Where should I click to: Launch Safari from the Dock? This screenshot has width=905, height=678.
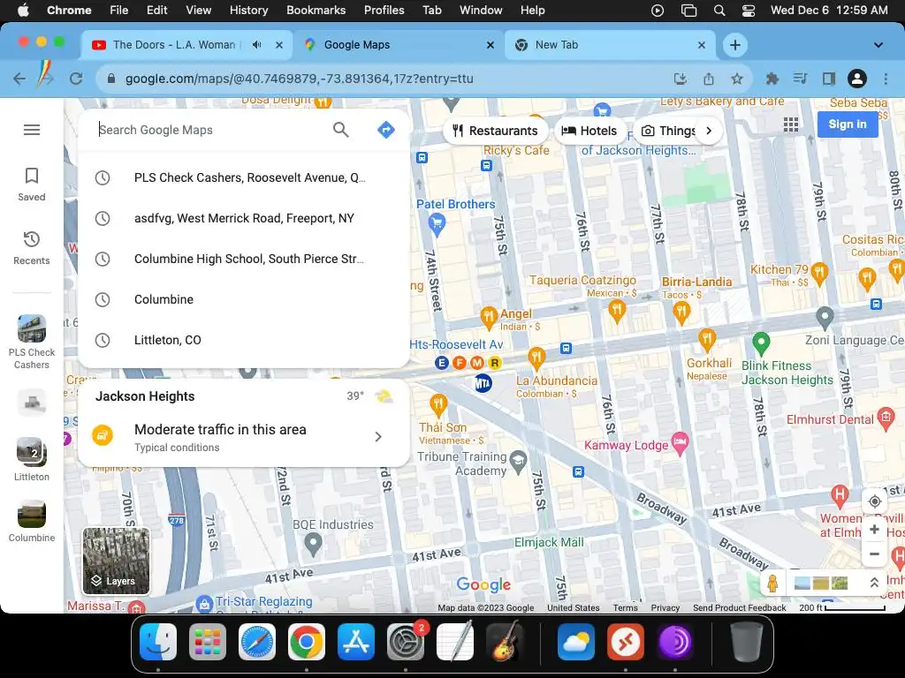257,641
